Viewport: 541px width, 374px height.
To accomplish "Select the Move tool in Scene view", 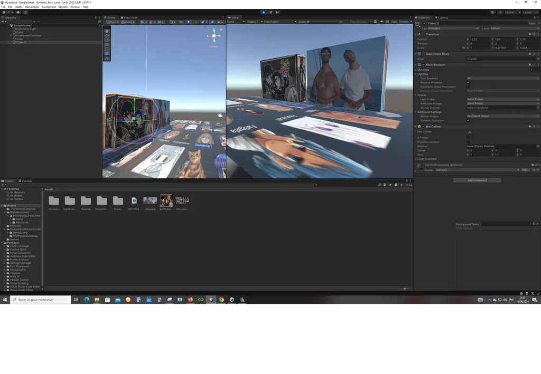I will [107, 35].
